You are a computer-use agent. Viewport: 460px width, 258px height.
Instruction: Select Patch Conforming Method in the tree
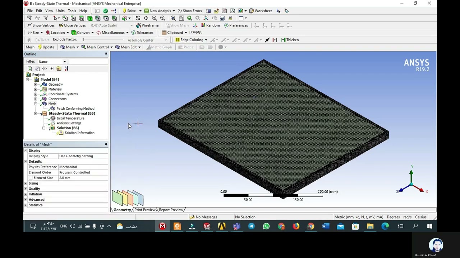coord(75,109)
